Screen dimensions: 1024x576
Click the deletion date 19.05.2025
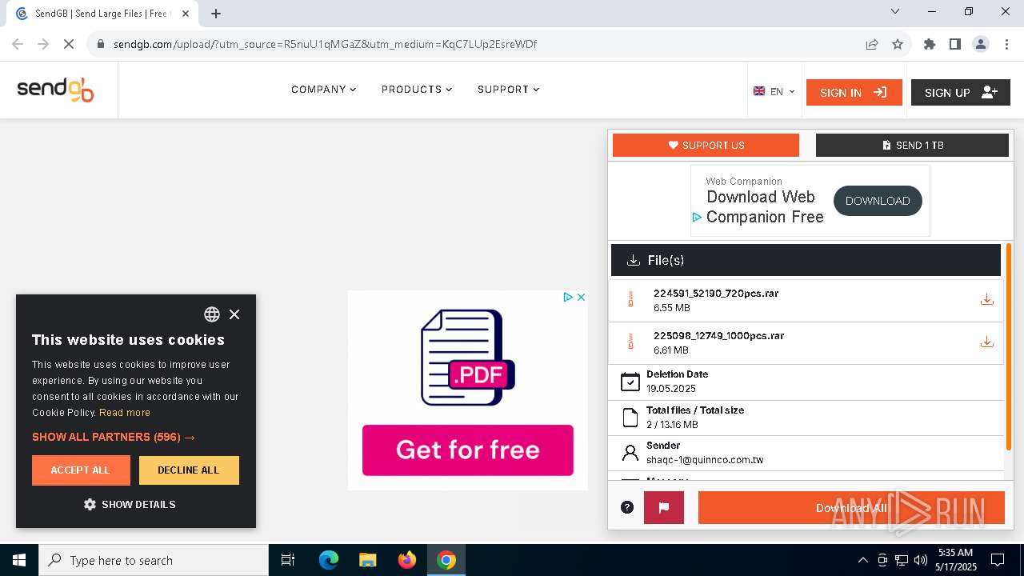671,389
